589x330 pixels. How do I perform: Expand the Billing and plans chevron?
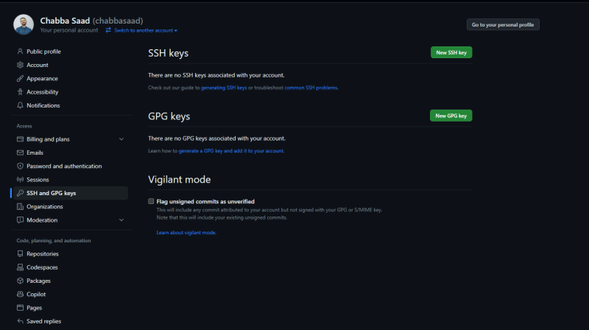[x=121, y=139]
